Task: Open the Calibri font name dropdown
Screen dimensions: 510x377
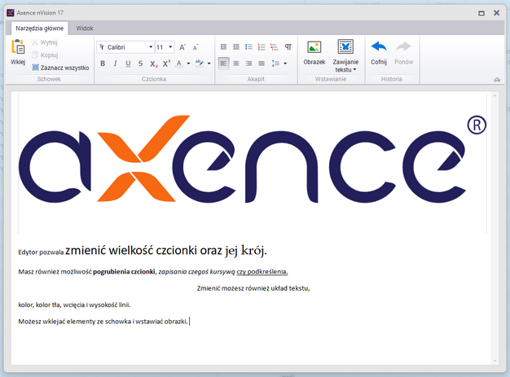Action: point(151,47)
